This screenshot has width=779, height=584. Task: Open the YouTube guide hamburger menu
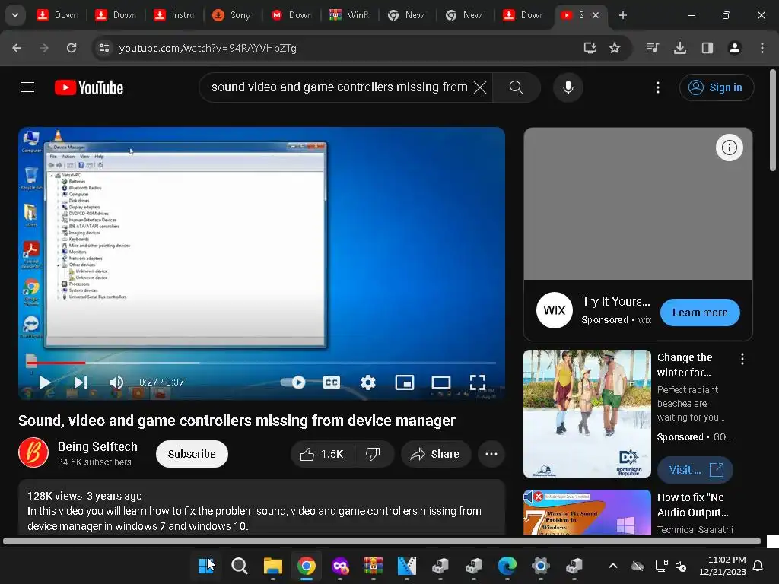coord(27,87)
